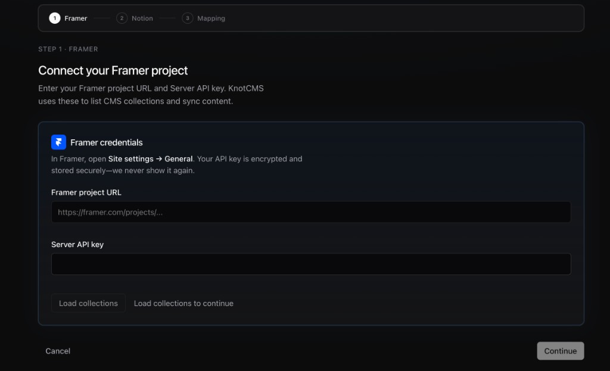
Task: Click the Continue button
Action: click(x=560, y=351)
